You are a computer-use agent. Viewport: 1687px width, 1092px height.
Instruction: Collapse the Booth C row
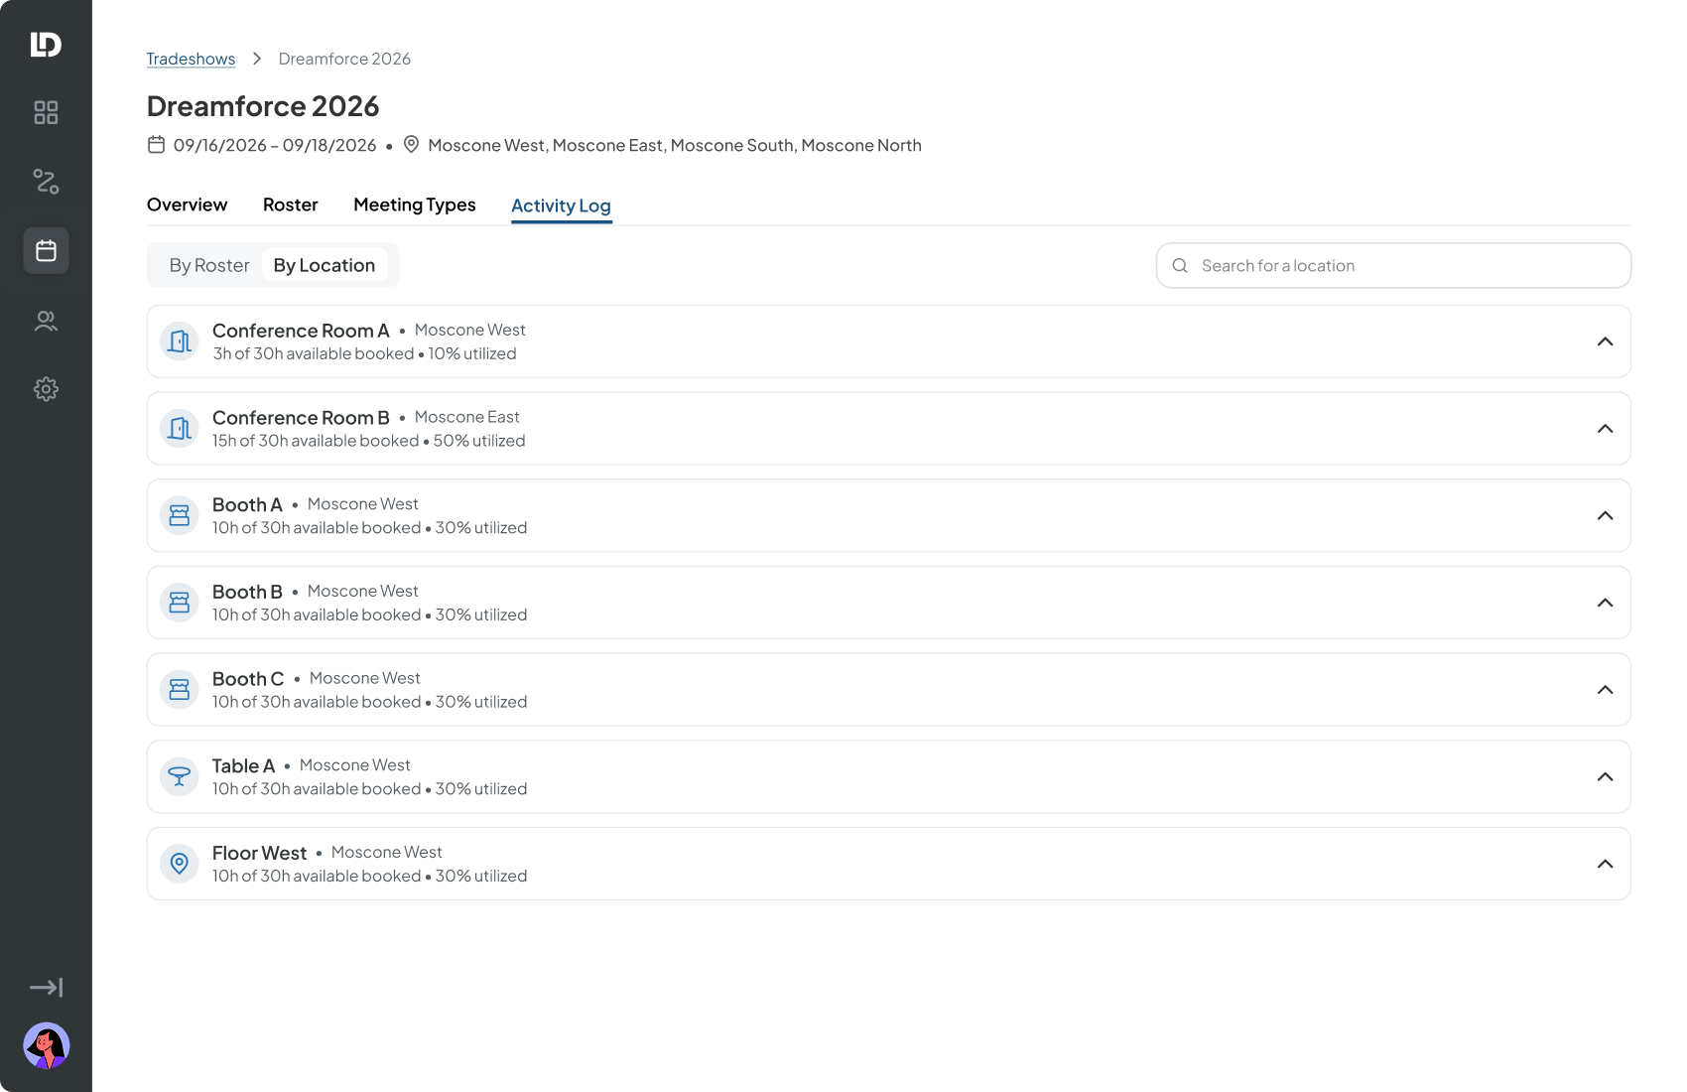(x=1605, y=690)
